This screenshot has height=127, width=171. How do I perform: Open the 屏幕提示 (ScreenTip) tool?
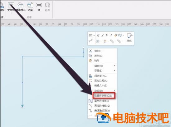[21, 7]
